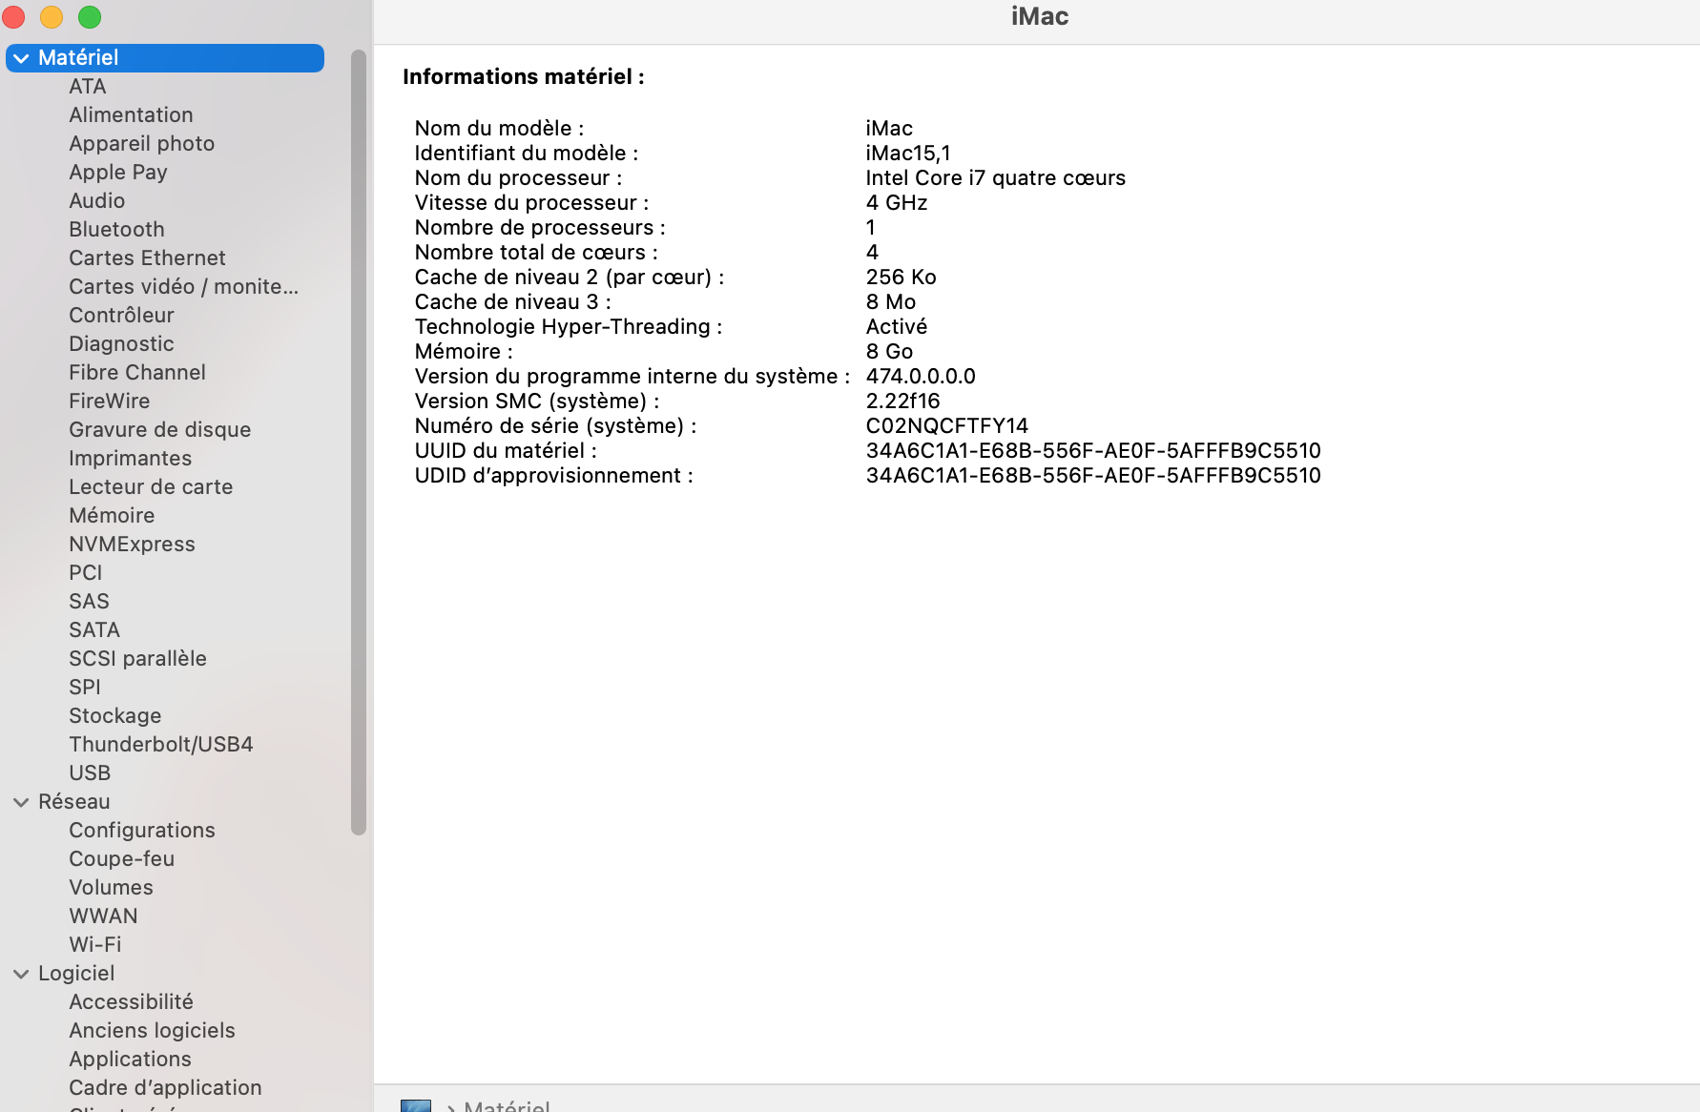Open Gravure de disque entry

pos(160,430)
